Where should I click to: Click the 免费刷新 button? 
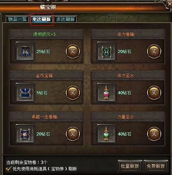(x=156, y=166)
